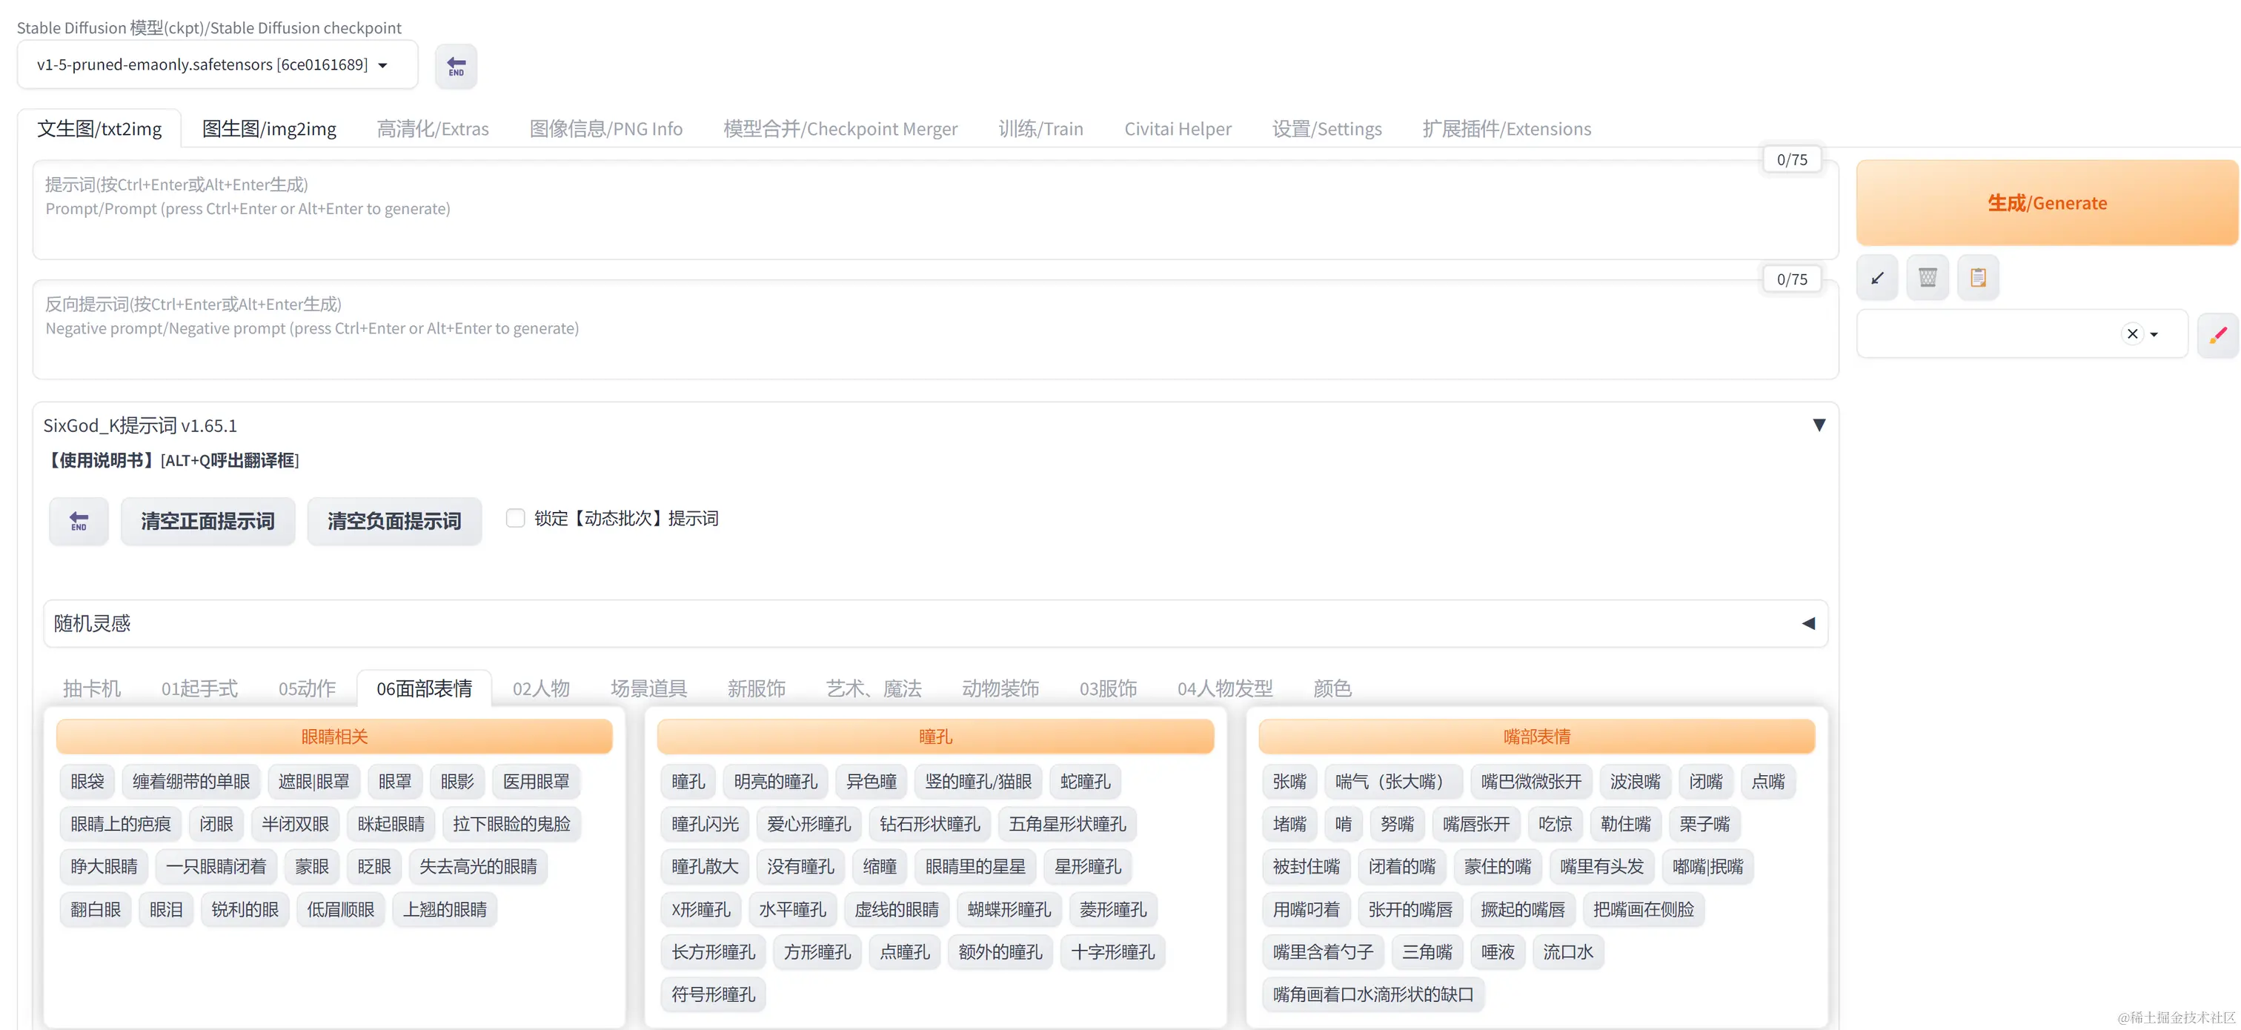Open the 04人物发型 category tab
This screenshot has width=2241, height=1030.
pos(1224,689)
